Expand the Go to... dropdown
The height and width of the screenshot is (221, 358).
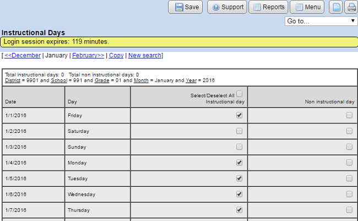(x=321, y=21)
